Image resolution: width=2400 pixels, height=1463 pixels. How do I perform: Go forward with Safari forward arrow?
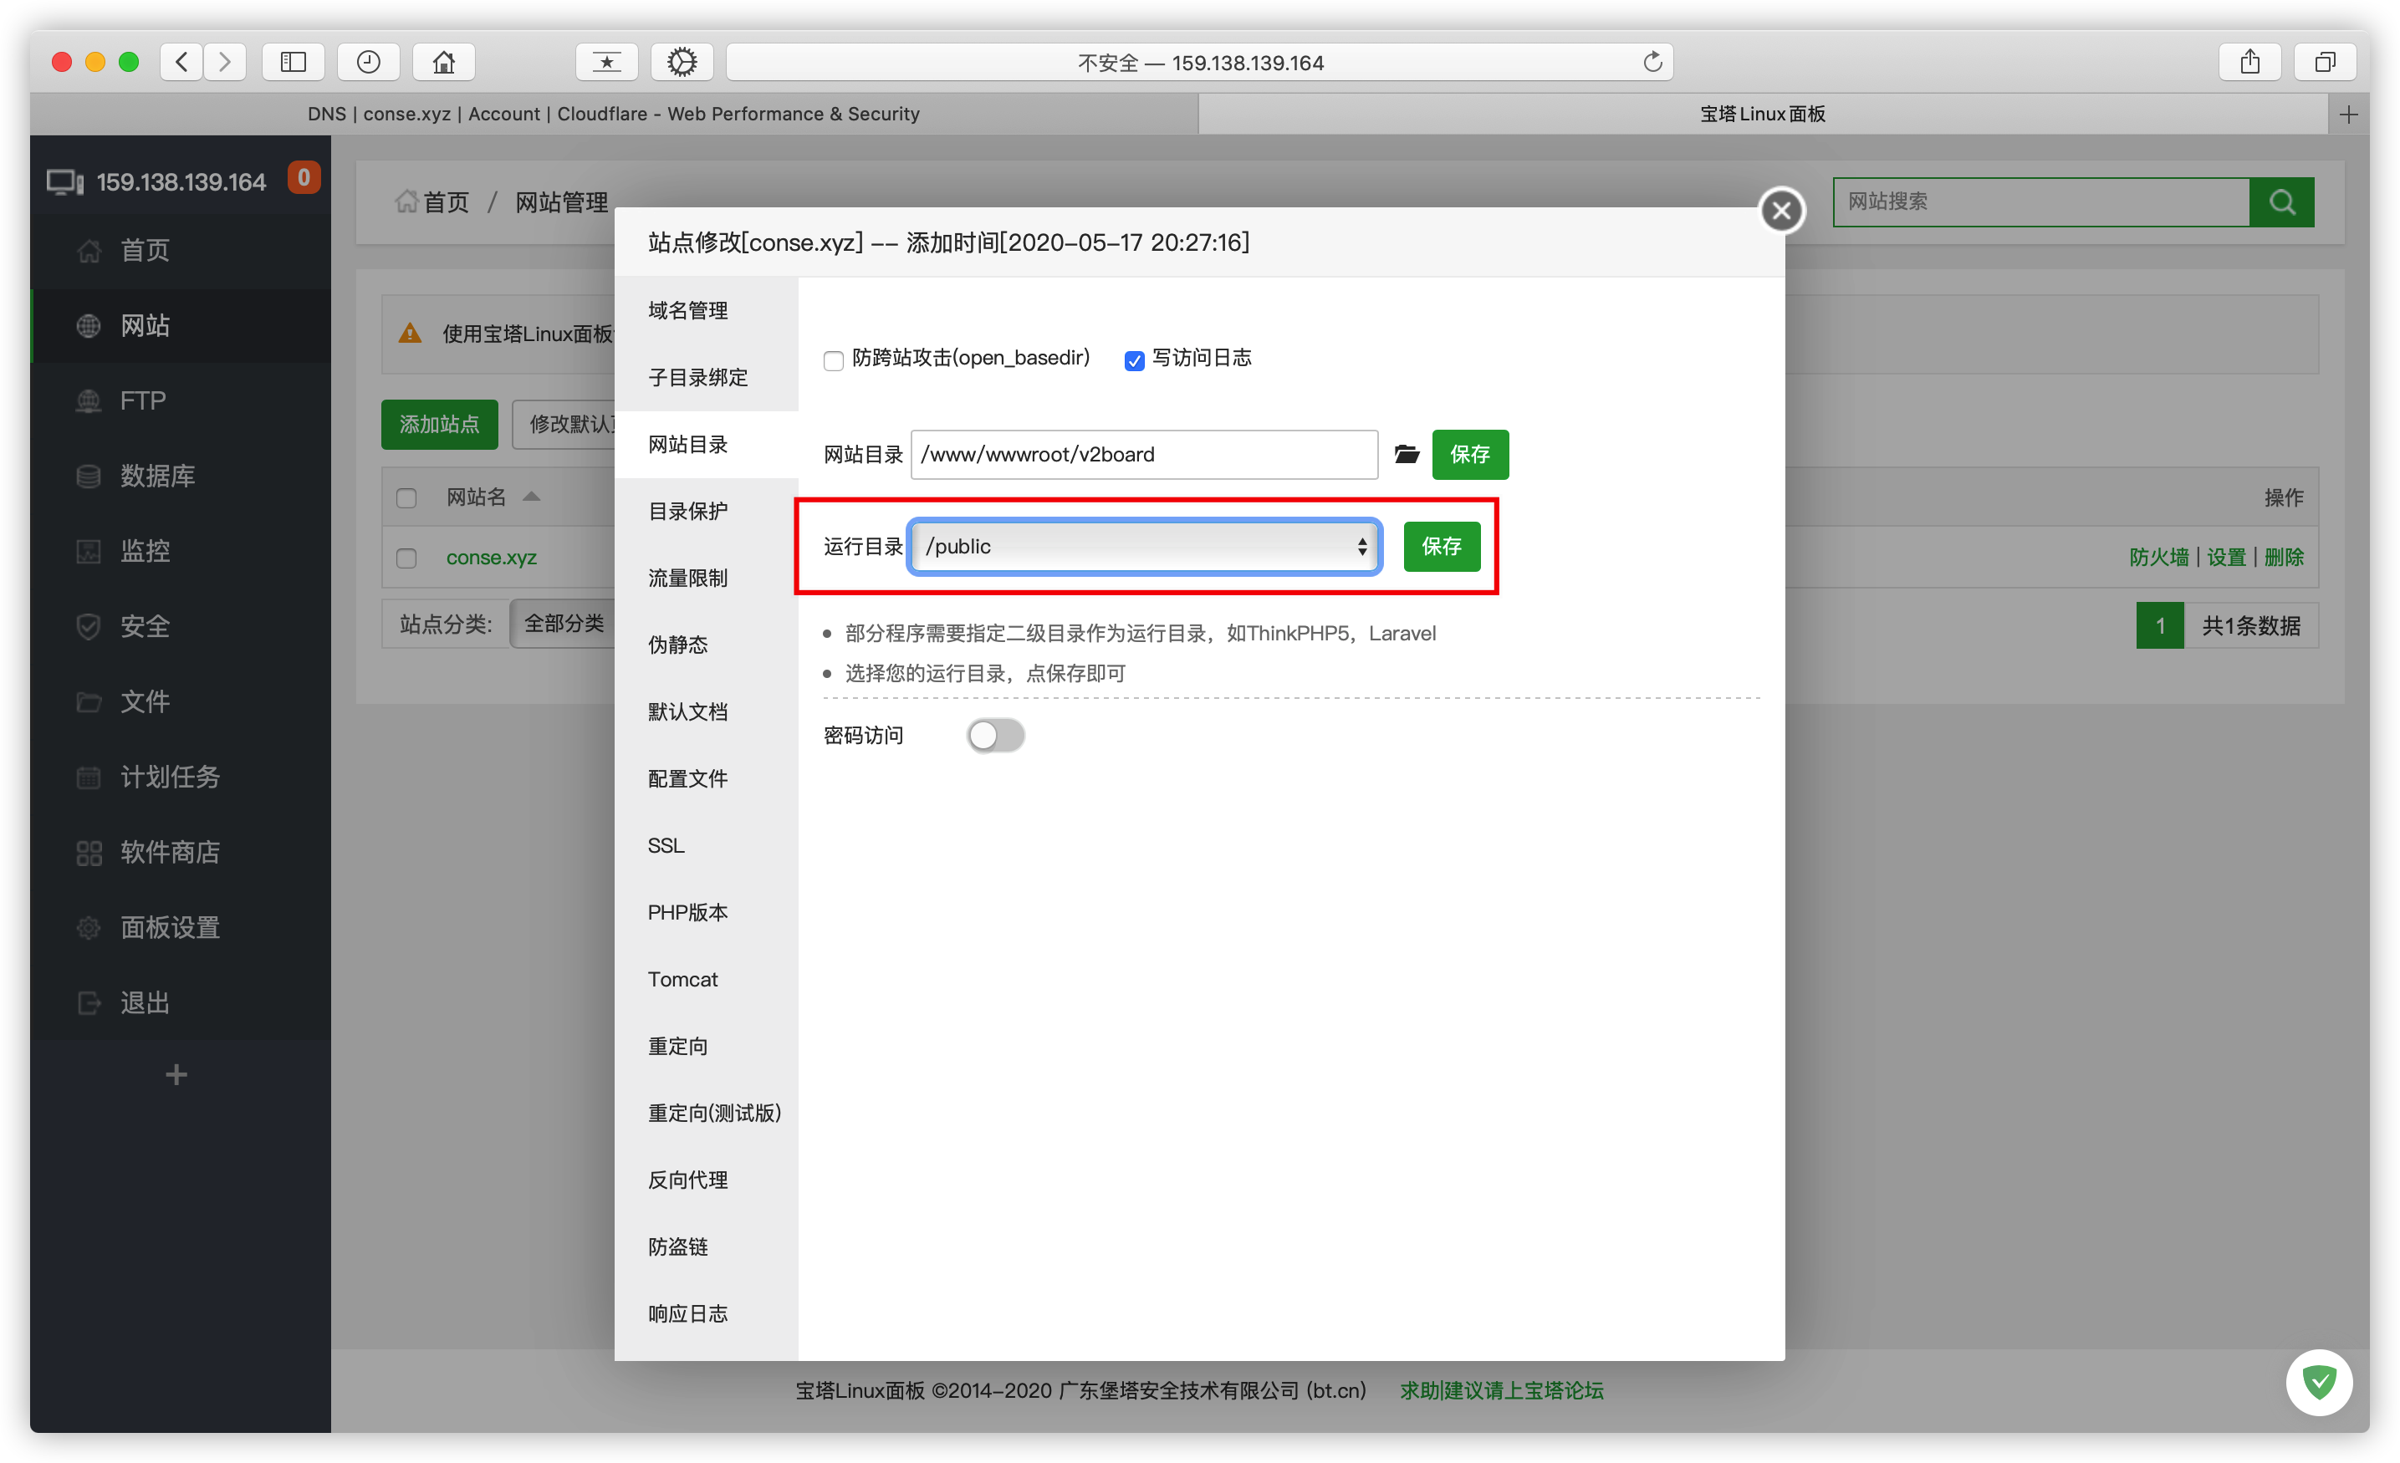pos(225,63)
